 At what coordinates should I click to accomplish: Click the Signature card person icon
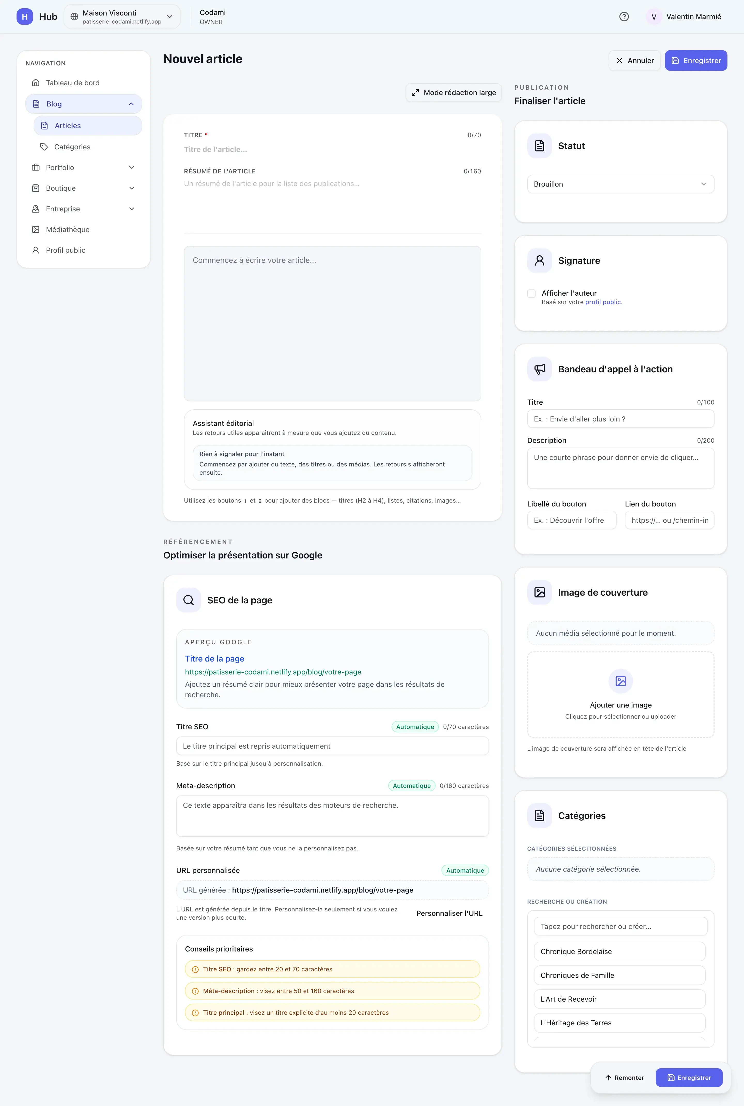click(539, 260)
